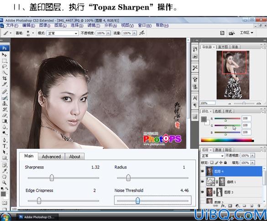This screenshot has width=267, height=221.
Task: Click Adobe Photoshop taskbar button
Action: (37, 217)
